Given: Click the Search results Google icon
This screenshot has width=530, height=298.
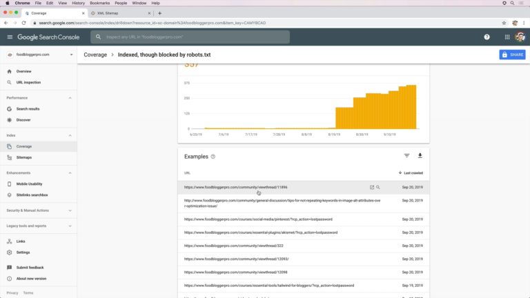Looking at the screenshot, I should pyautogui.click(x=9, y=109).
